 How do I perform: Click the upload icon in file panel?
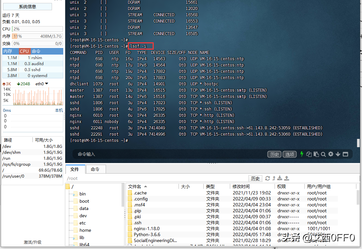(287, 178)
